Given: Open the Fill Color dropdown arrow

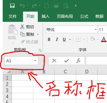Looking at the screenshot, I should tap(98, 39).
